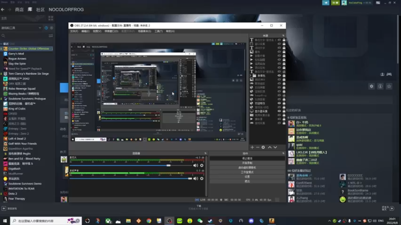Open 麦克风 mixer channel gear settings
This screenshot has height=225, width=401.
pyautogui.click(x=202, y=165)
